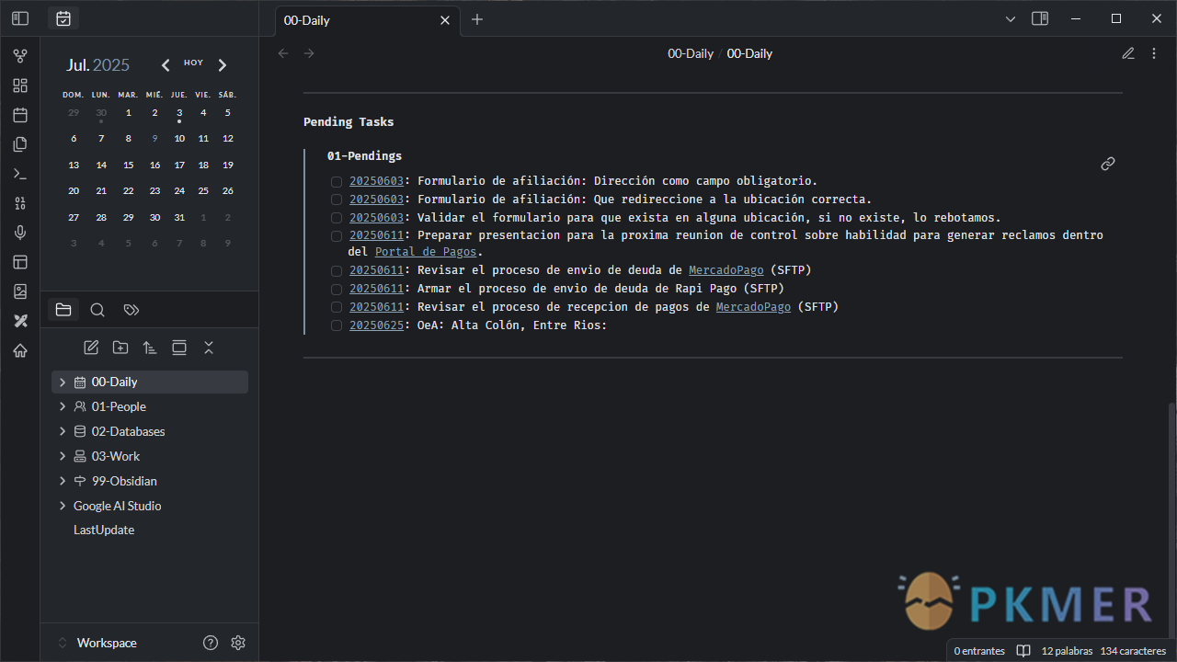The width and height of the screenshot is (1177, 662).
Task: Start audio recorder microphone icon
Action: point(20,233)
